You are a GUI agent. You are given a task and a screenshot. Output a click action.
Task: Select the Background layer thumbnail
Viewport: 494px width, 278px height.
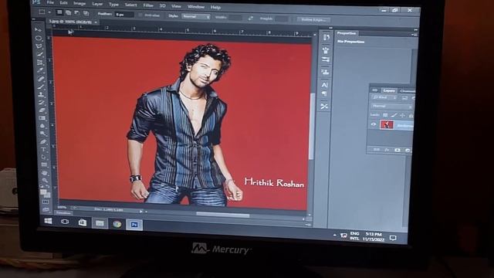click(387, 124)
